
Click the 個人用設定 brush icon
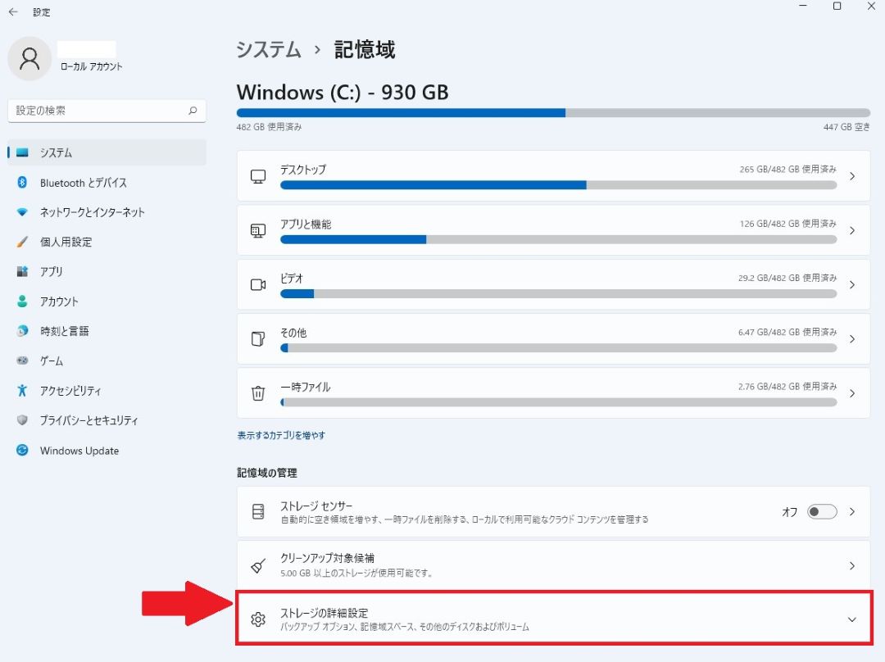23,242
